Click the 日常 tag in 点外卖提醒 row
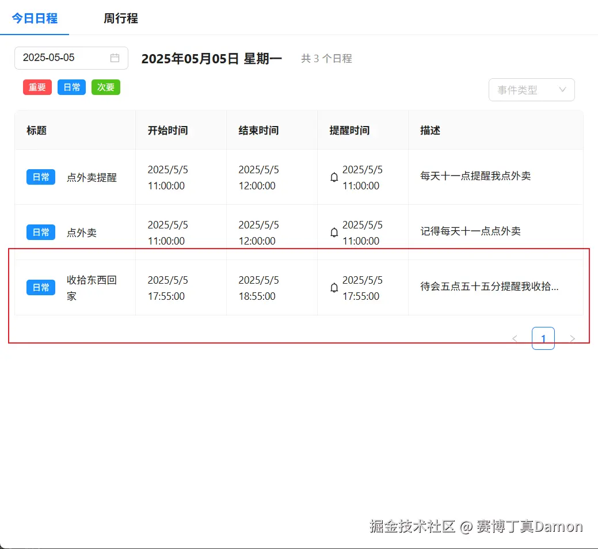 coord(41,177)
